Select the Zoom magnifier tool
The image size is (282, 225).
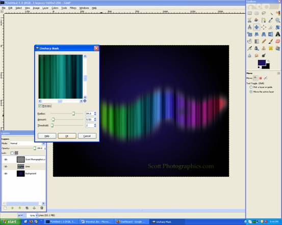pyautogui.click(x=278, y=20)
